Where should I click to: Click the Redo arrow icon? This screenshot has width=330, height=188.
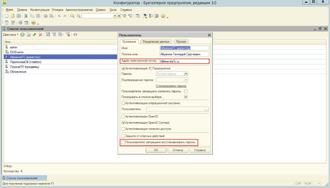click(65, 16)
